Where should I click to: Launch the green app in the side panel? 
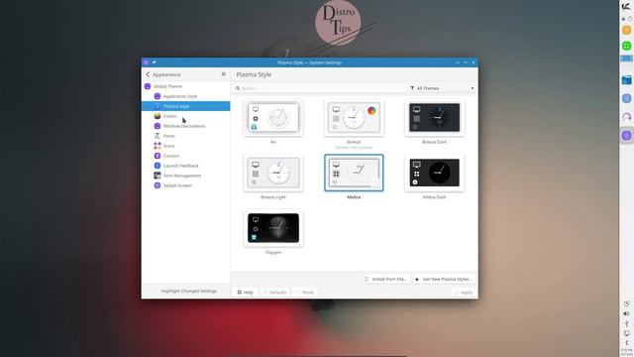627,46
